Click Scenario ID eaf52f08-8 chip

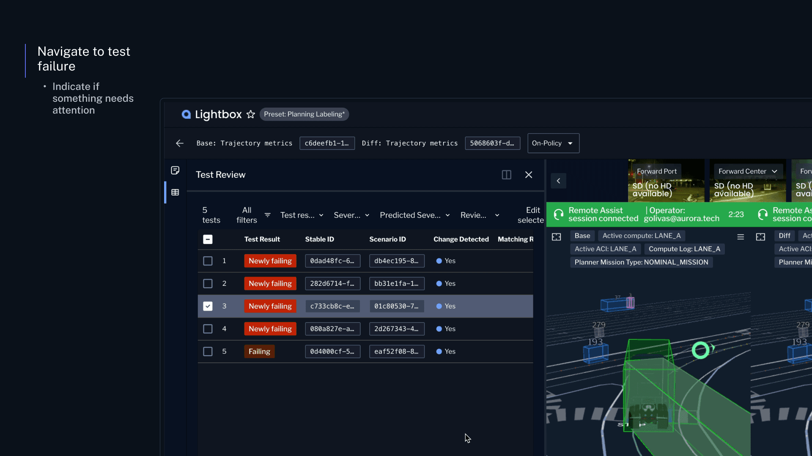(397, 351)
